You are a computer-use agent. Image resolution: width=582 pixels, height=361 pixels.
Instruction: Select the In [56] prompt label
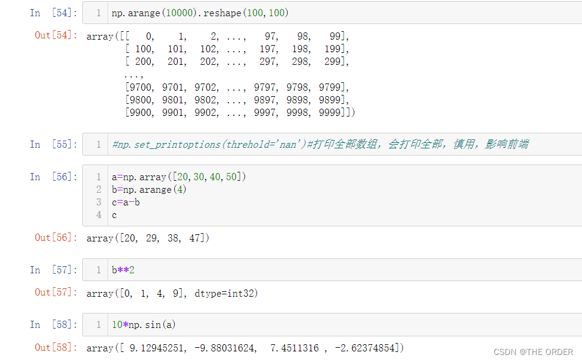[x=54, y=177]
